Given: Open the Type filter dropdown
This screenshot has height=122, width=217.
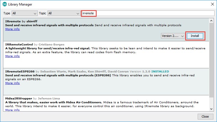Looking at the screenshot, I should [x=25, y=13].
